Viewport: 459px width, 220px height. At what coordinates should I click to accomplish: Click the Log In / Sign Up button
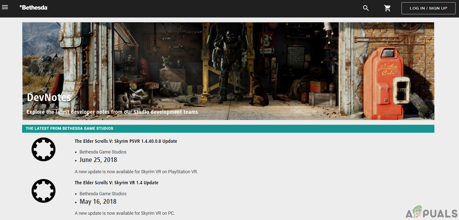[x=428, y=8]
